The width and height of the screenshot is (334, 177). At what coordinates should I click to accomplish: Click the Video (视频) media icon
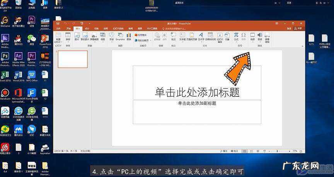252,35
